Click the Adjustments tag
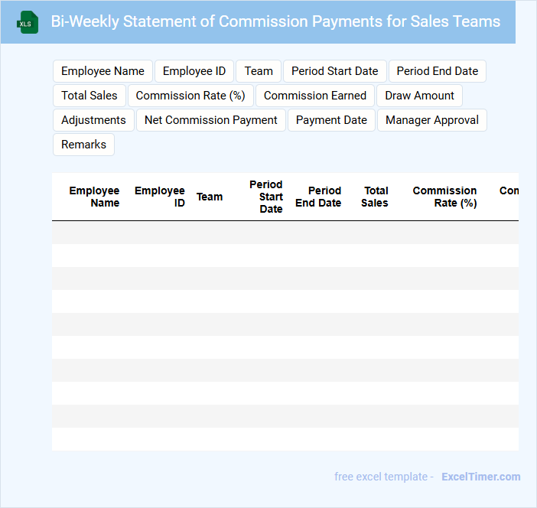Viewport: 537px width, 508px height. point(93,120)
